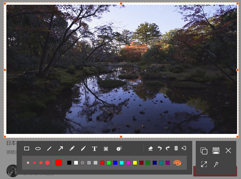Pick the Arrow annotation tool
241x179 pixels.
point(61,148)
